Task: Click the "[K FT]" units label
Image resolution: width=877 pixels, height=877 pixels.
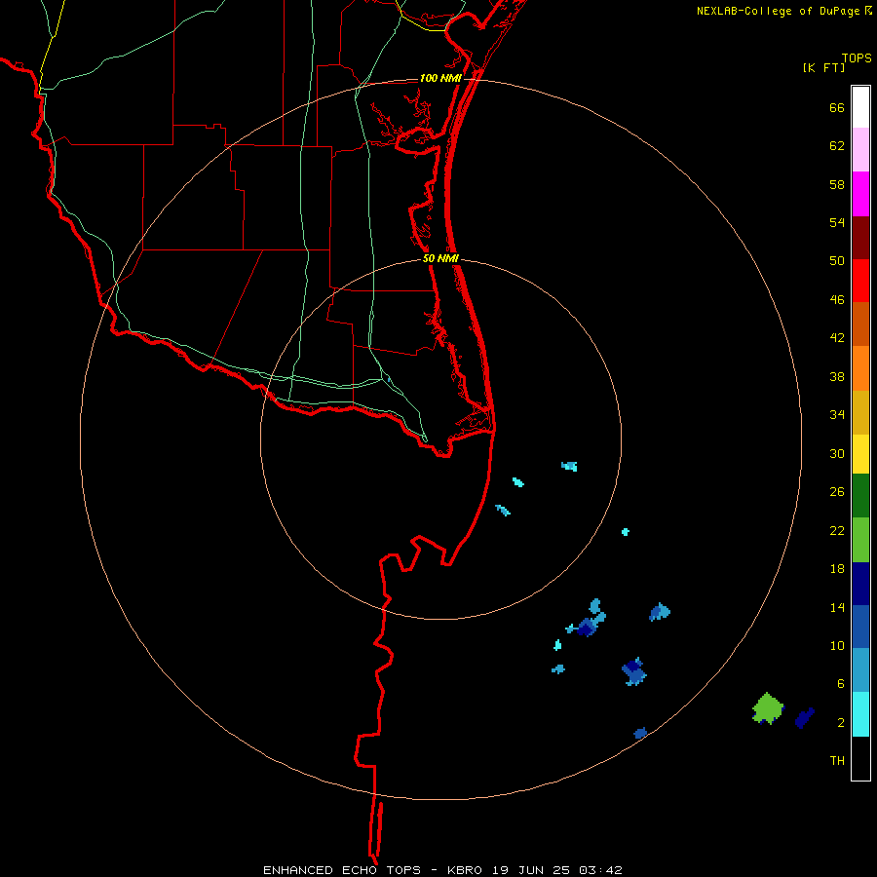Action: 823,68
